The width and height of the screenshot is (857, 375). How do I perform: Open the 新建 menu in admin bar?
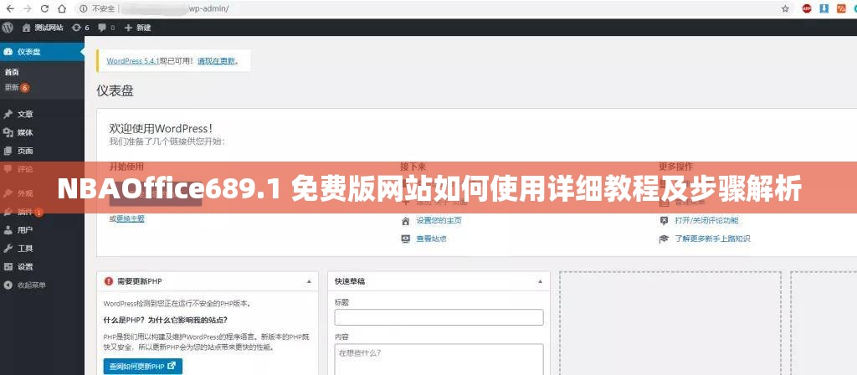(137, 28)
